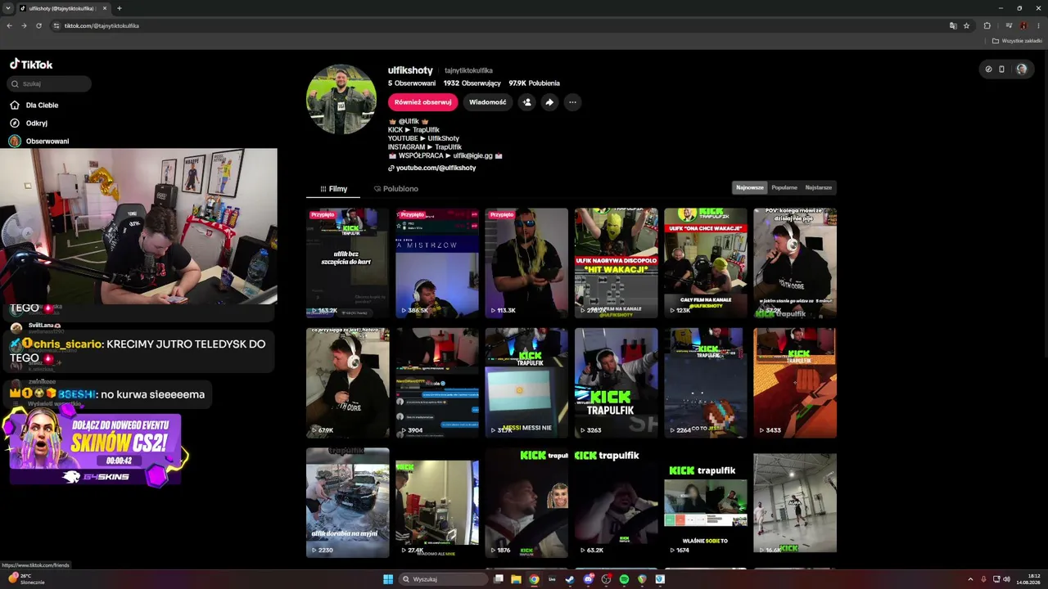Screen dimensions: 1048x589
Task: Sort videos by Najstarsze
Action: click(x=818, y=187)
